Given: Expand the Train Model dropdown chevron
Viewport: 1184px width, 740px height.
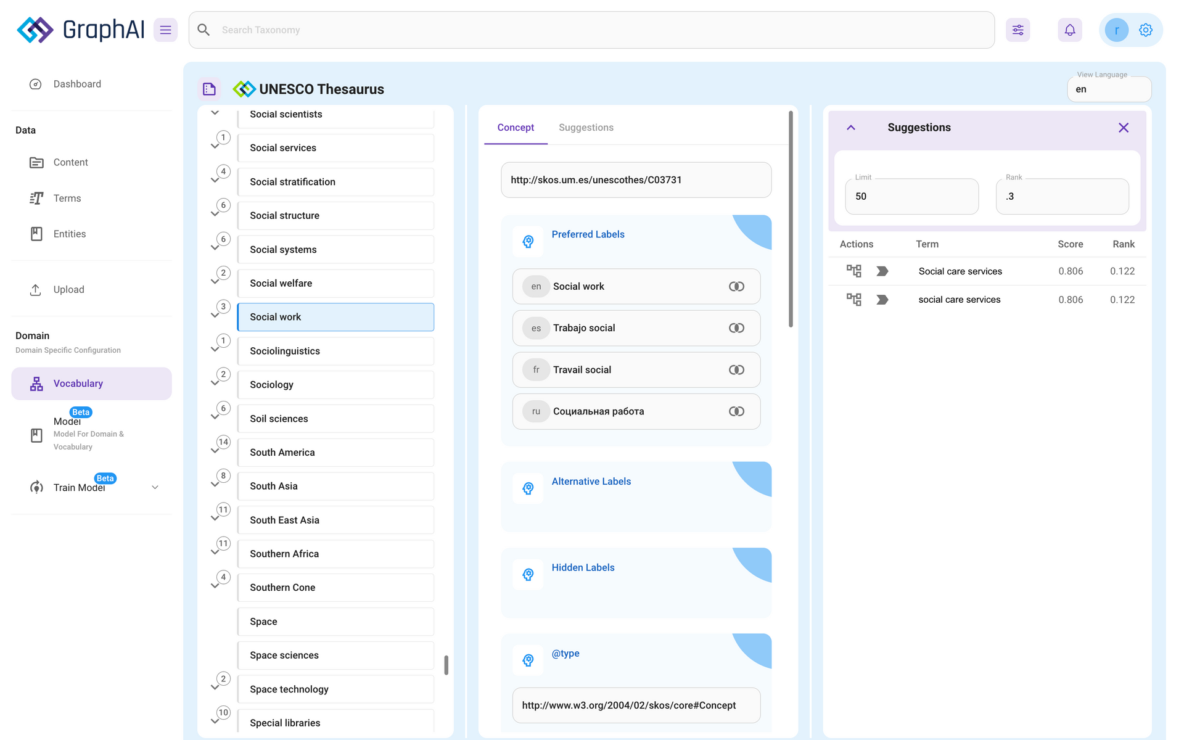Looking at the screenshot, I should tap(155, 487).
